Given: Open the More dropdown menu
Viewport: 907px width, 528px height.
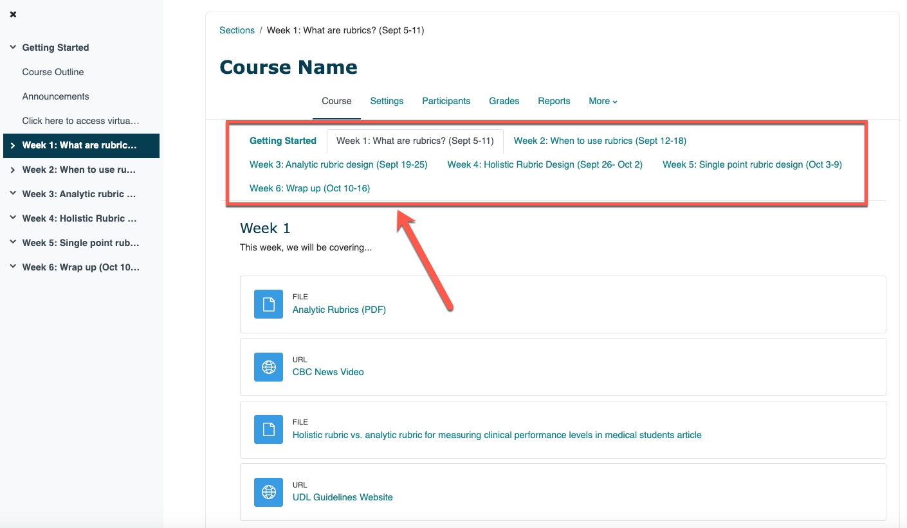Looking at the screenshot, I should (x=602, y=101).
